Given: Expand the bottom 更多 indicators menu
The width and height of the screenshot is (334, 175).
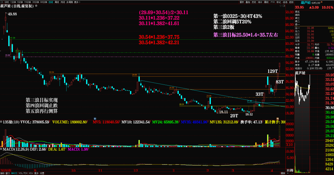Looking at the screenshot, I should (x=36, y=173).
